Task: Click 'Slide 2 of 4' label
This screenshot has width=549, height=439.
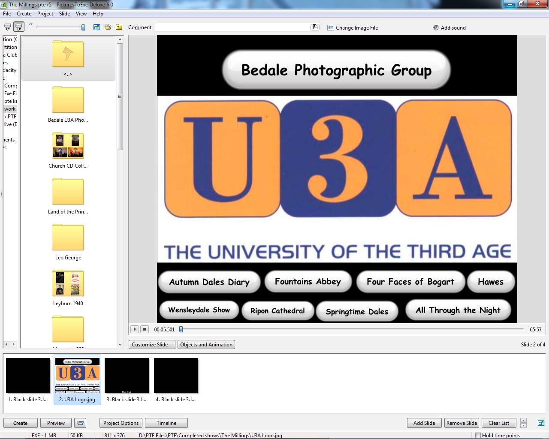Action: [x=533, y=345]
